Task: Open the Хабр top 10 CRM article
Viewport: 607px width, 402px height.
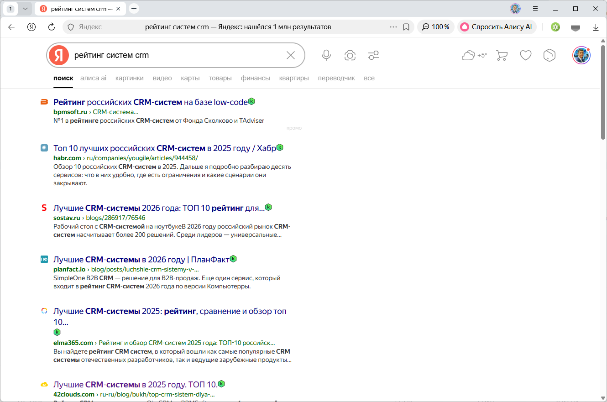Action: tap(164, 148)
